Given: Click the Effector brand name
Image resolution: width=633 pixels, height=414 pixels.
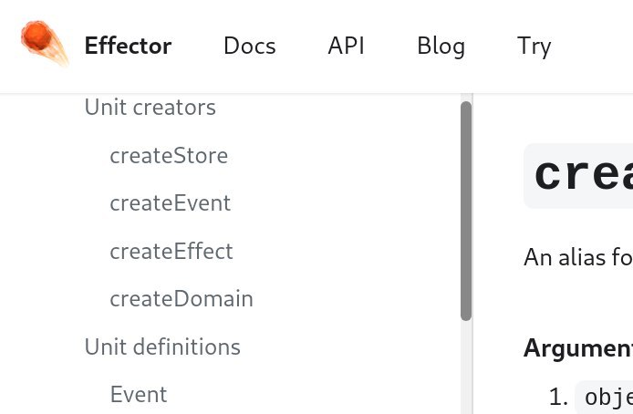Looking at the screenshot, I should (x=128, y=46).
